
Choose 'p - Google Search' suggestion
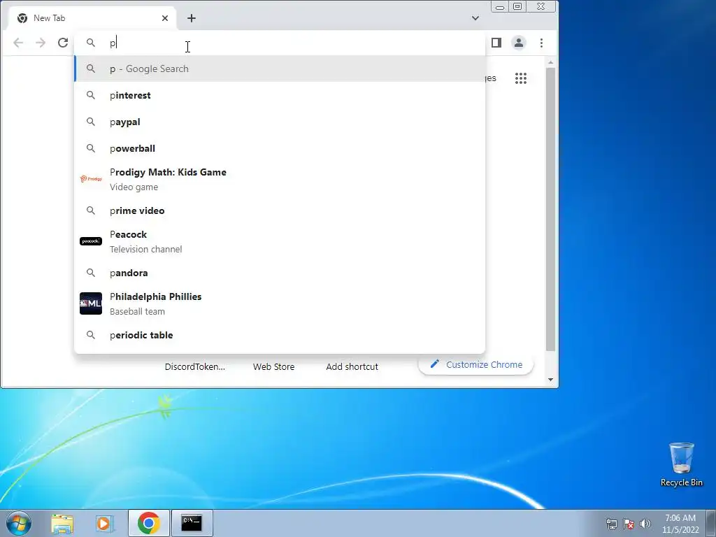pos(280,69)
